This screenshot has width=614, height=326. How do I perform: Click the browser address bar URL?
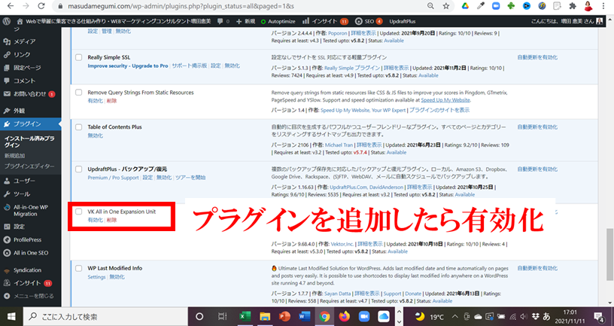(179, 6)
